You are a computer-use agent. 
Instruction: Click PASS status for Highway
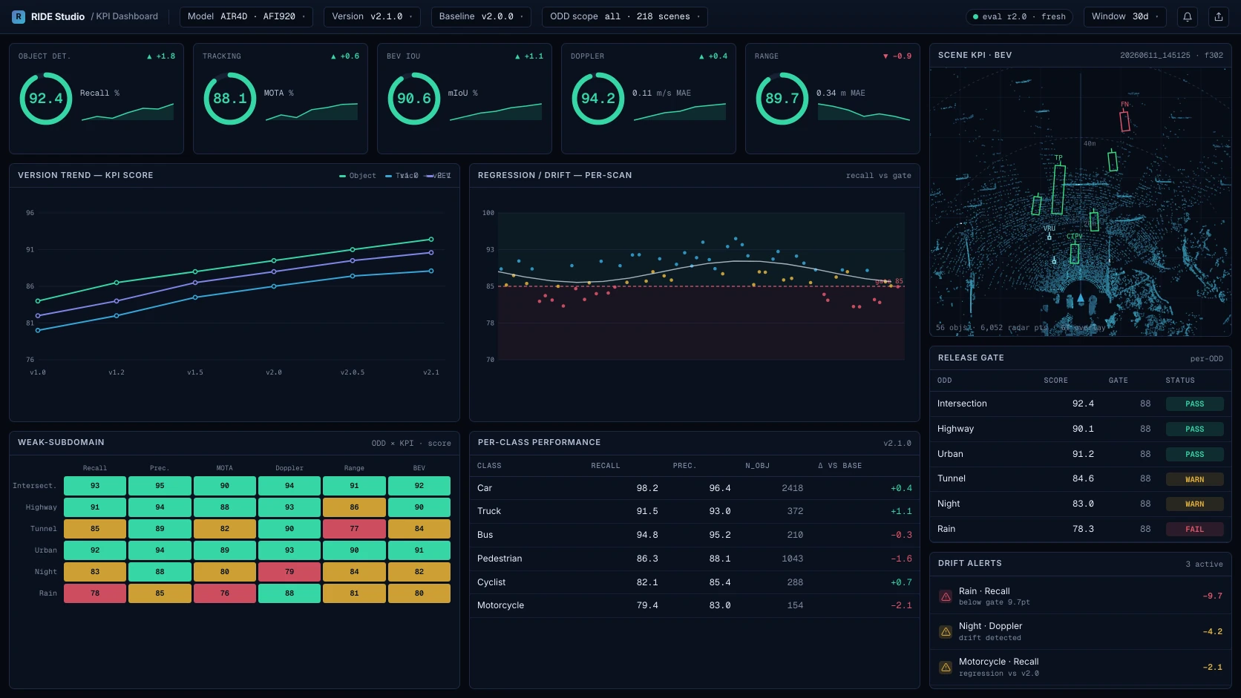1195,429
